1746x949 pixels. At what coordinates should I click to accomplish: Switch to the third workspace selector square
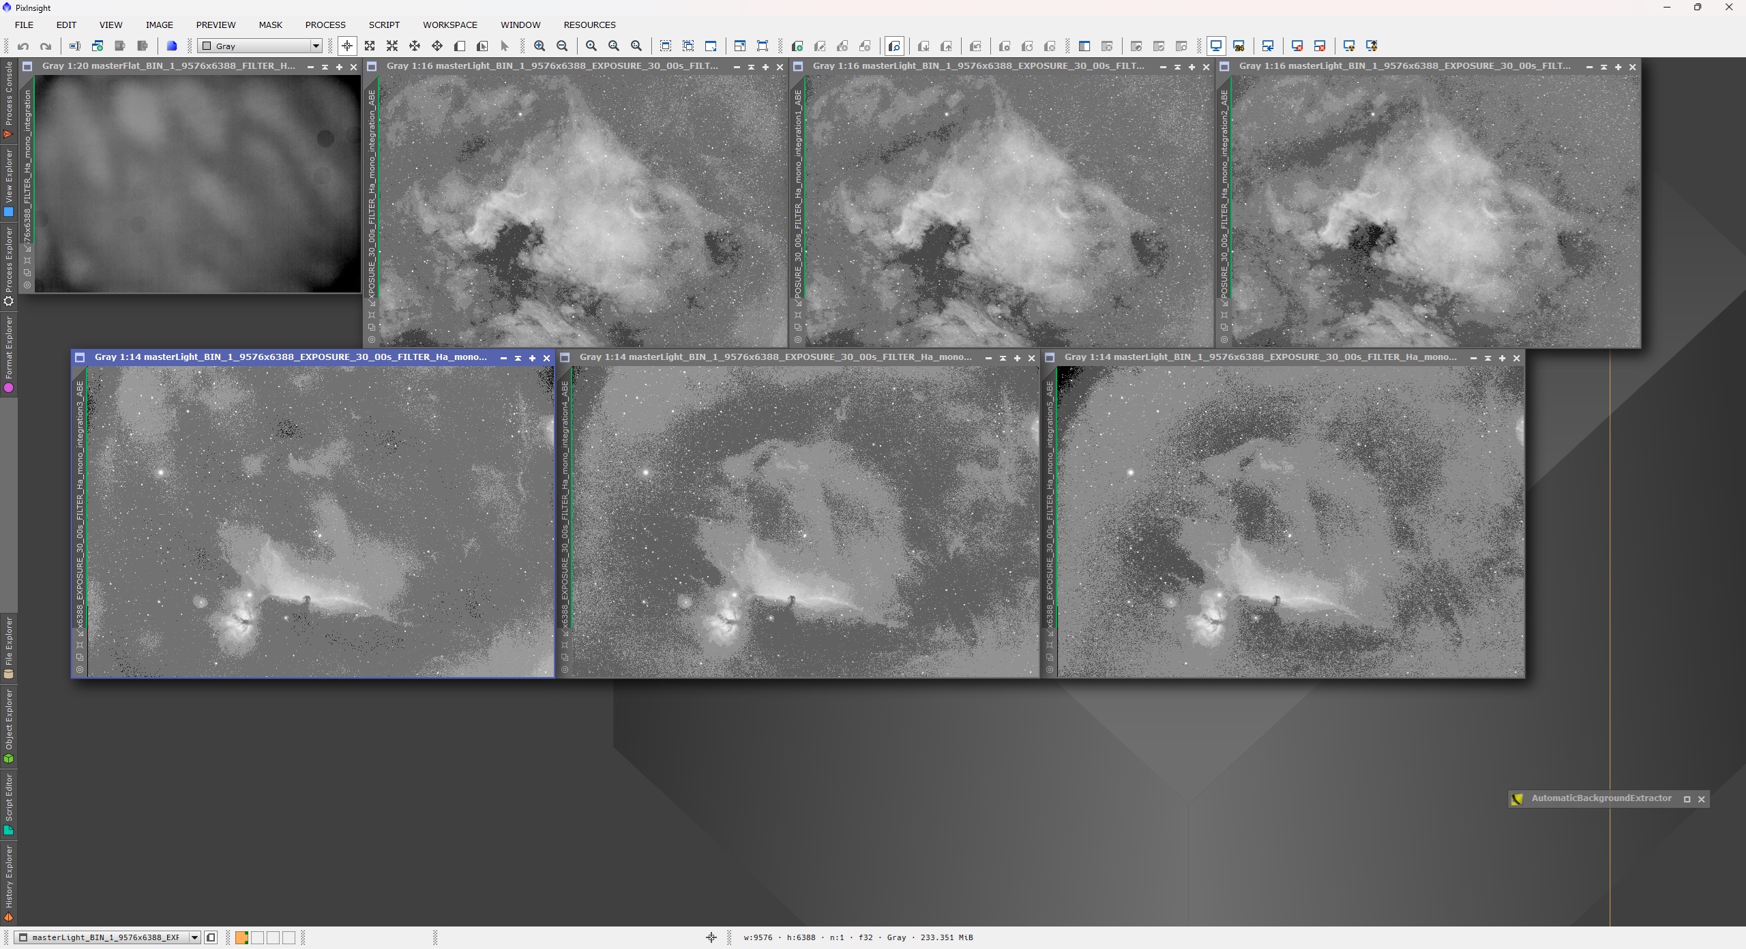[273, 938]
